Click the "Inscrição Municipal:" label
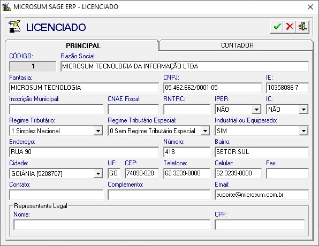The width and height of the screenshot is (319, 246). pyautogui.click(x=34, y=99)
